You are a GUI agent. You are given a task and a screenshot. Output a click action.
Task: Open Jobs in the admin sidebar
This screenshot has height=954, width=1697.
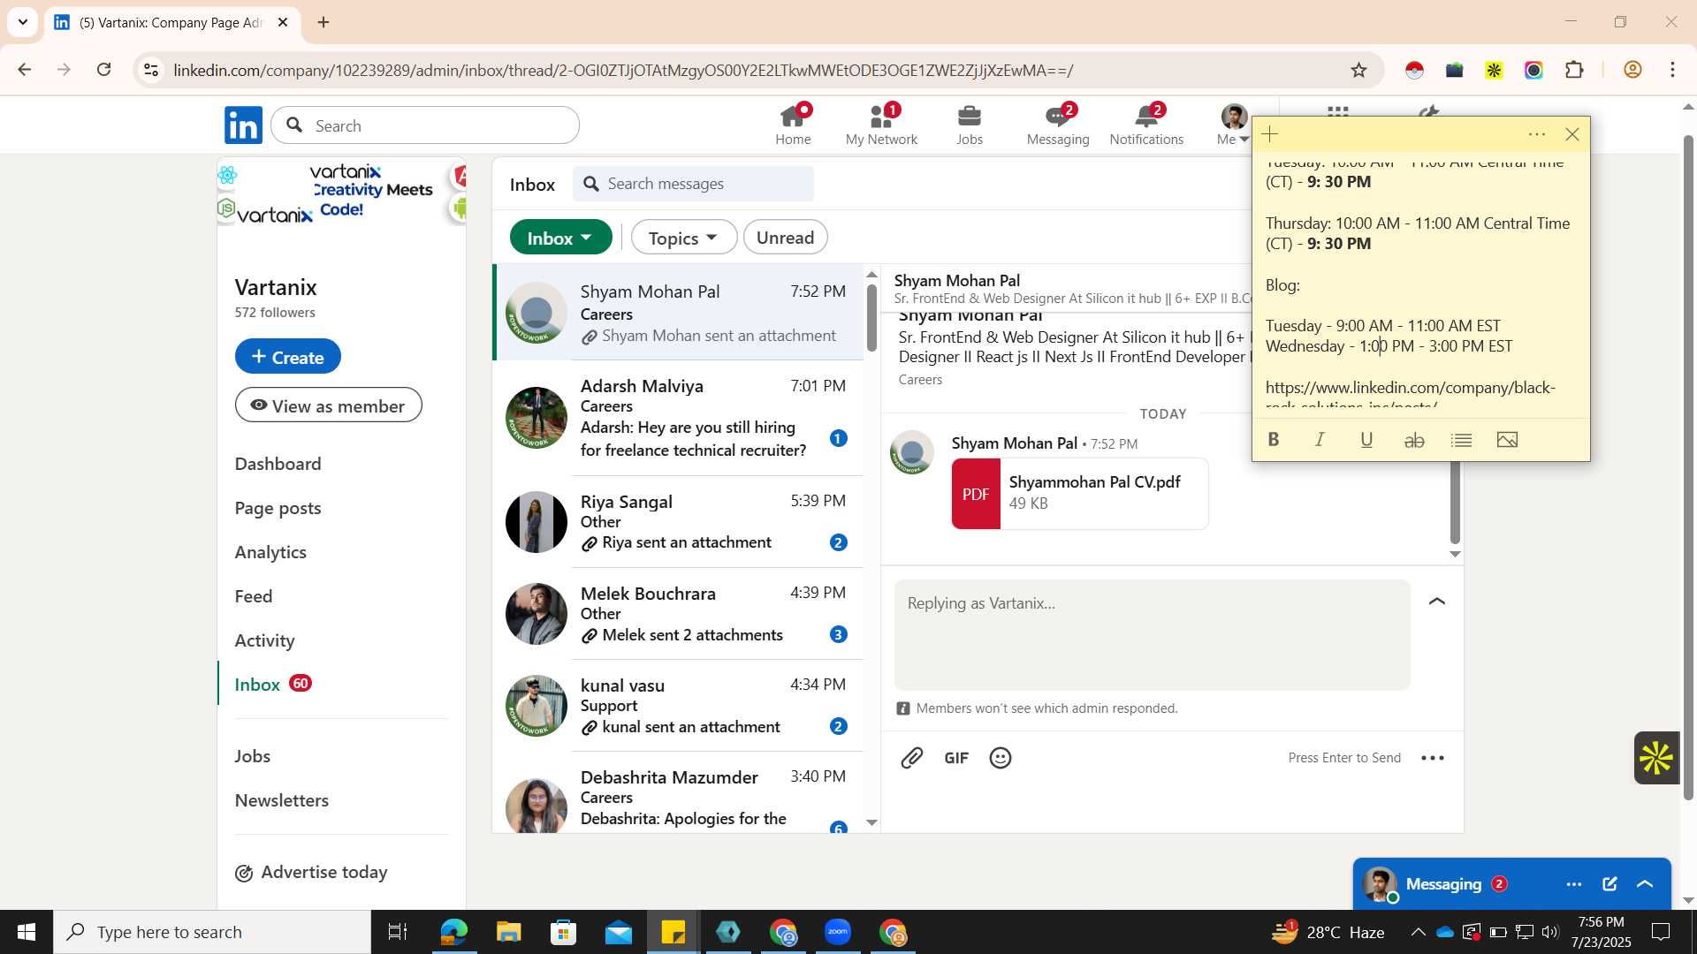253,756
